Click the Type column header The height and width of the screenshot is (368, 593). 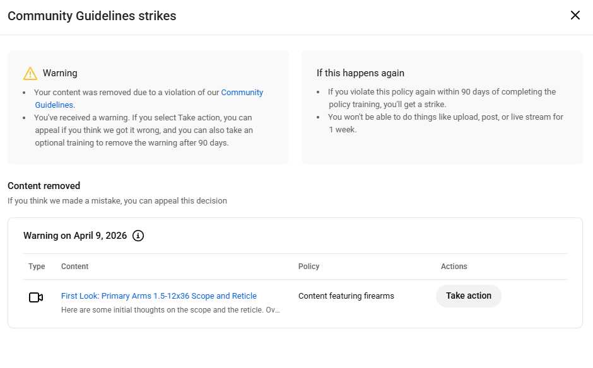click(x=37, y=267)
